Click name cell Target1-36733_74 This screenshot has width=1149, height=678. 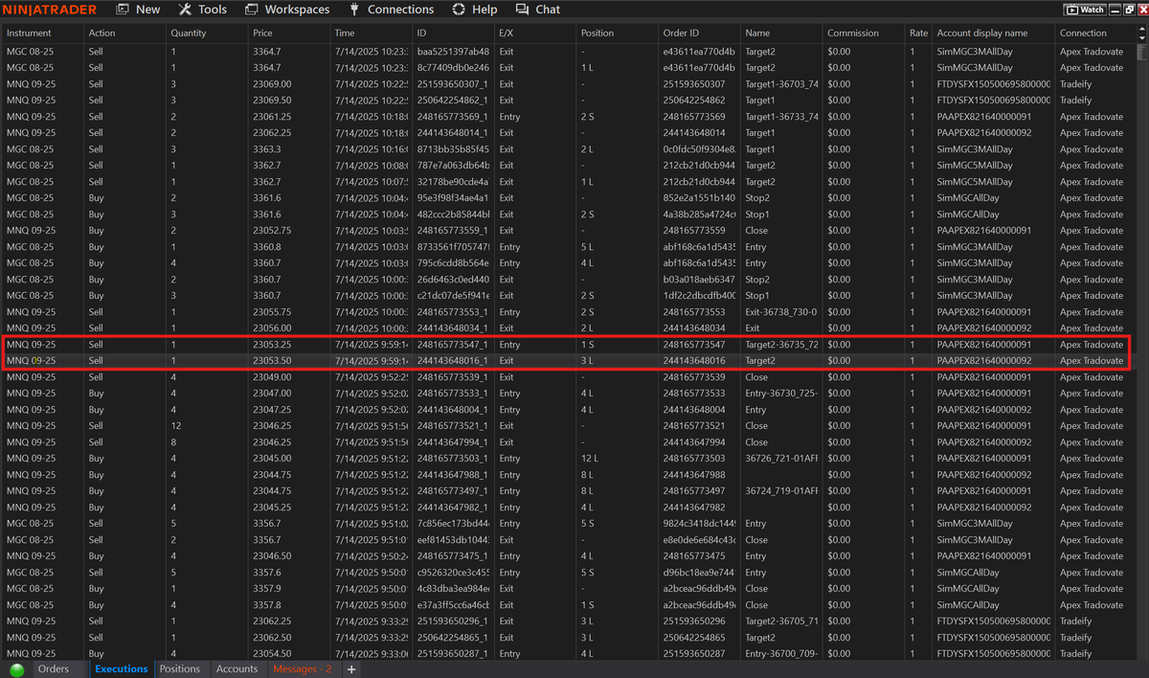point(782,117)
